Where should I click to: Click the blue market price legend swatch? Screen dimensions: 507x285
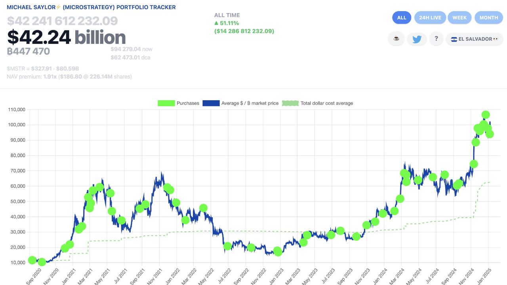[211, 103]
